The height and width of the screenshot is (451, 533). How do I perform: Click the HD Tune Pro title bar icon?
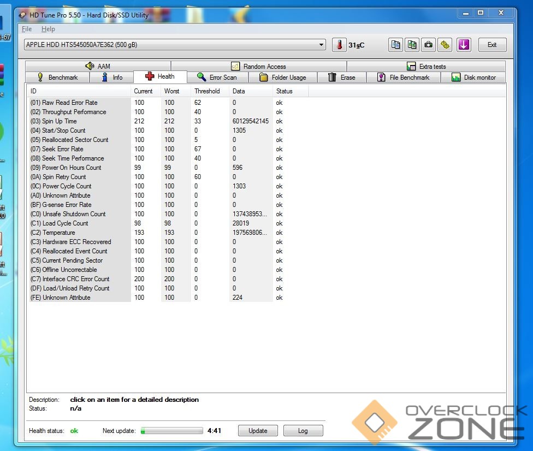click(x=23, y=15)
